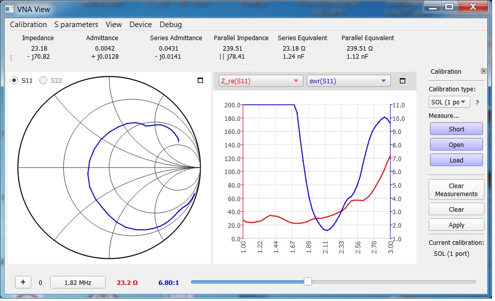Select the S11 radio button
Screen dimensions: 495x301
14,80
